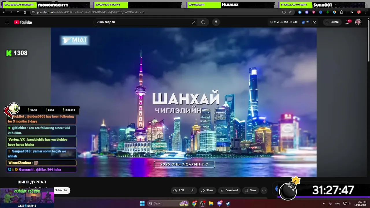Open Chrome from the taskbar
The image size is (370, 208).
(194, 203)
